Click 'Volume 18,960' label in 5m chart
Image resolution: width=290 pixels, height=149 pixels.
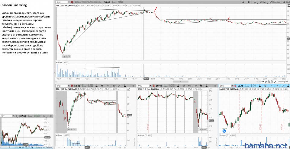[x=62, y=135]
